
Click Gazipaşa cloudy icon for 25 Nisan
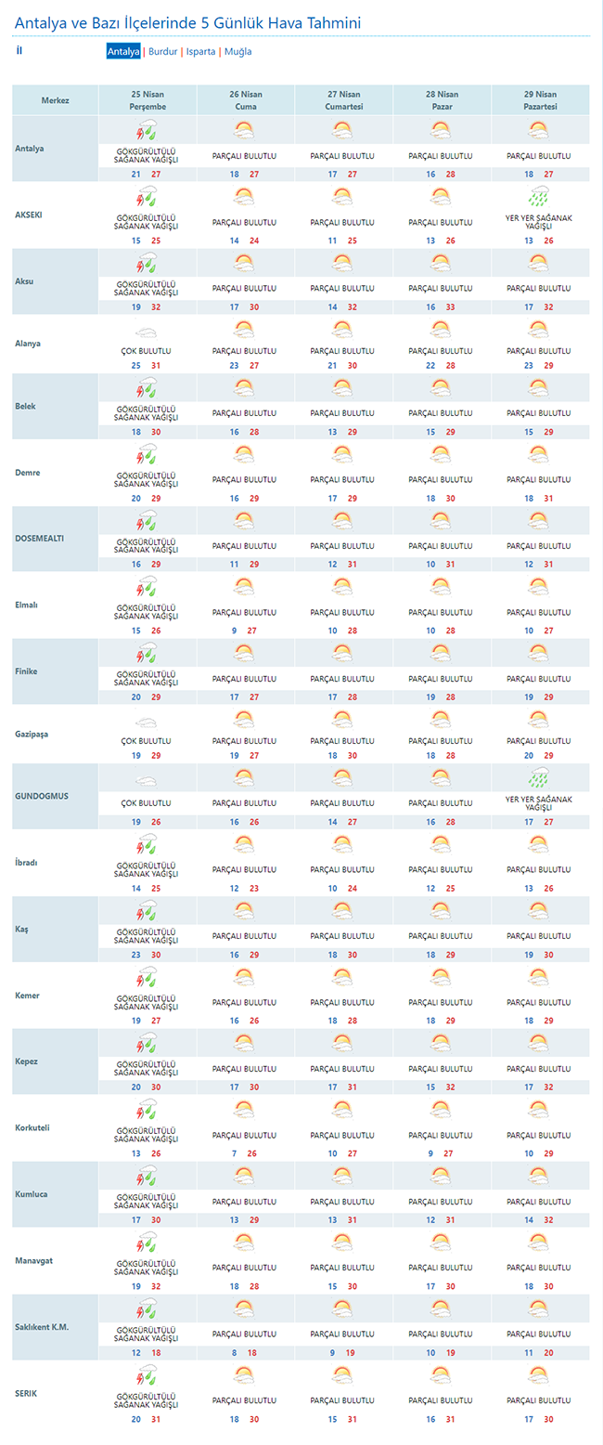pos(147,720)
